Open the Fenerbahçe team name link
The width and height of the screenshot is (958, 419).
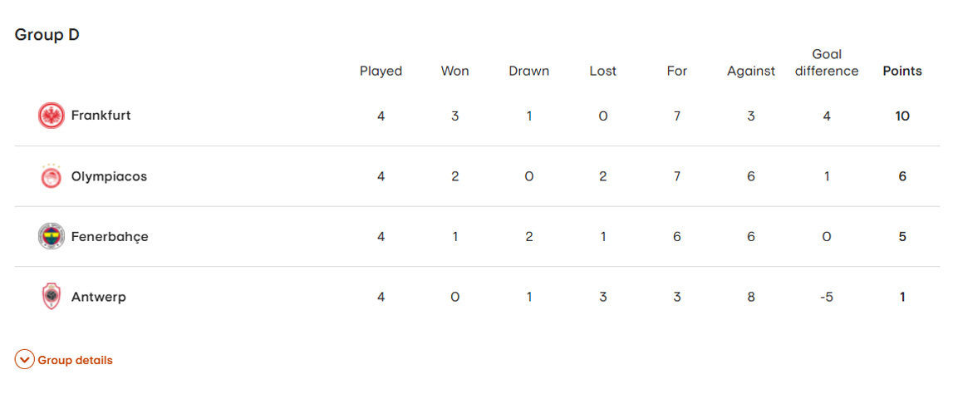(110, 236)
